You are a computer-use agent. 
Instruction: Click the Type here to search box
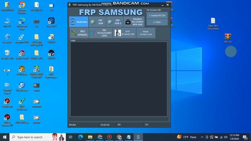tap(38, 137)
